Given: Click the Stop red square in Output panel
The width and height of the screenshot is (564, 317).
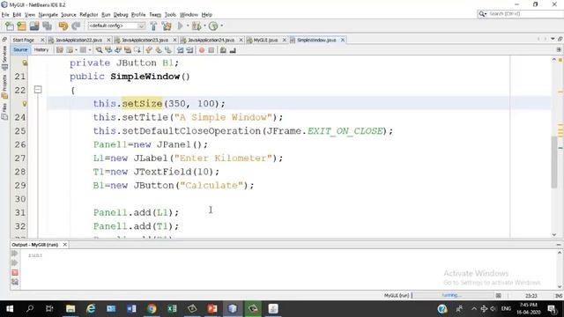Looking at the screenshot, I should pyautogui.click(x=15, y=272).
